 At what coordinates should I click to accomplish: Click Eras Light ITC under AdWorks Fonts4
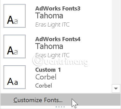click(52, 55)
